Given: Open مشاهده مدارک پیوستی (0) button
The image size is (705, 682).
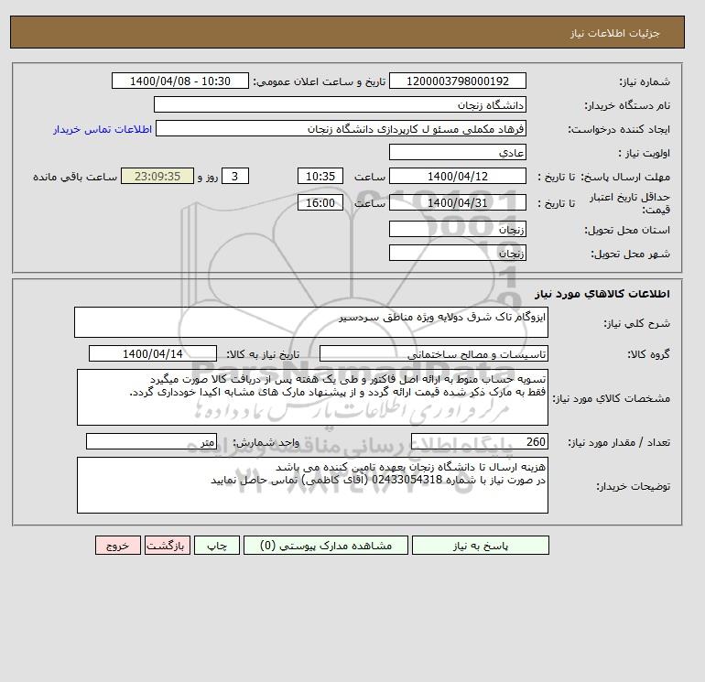Looking at the screenshot, I should [326, 546].
